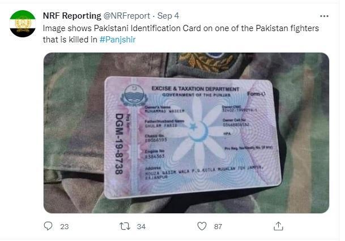Click the 23 replies count
The image size is (345, 241).
click(x=65, y=226)
